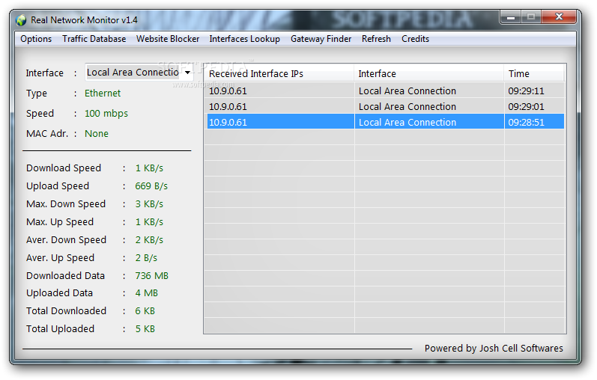This screenshot has width=597, height=380.
Task: Click the 100 mbps speed value
Action: [x=106, y=114]
